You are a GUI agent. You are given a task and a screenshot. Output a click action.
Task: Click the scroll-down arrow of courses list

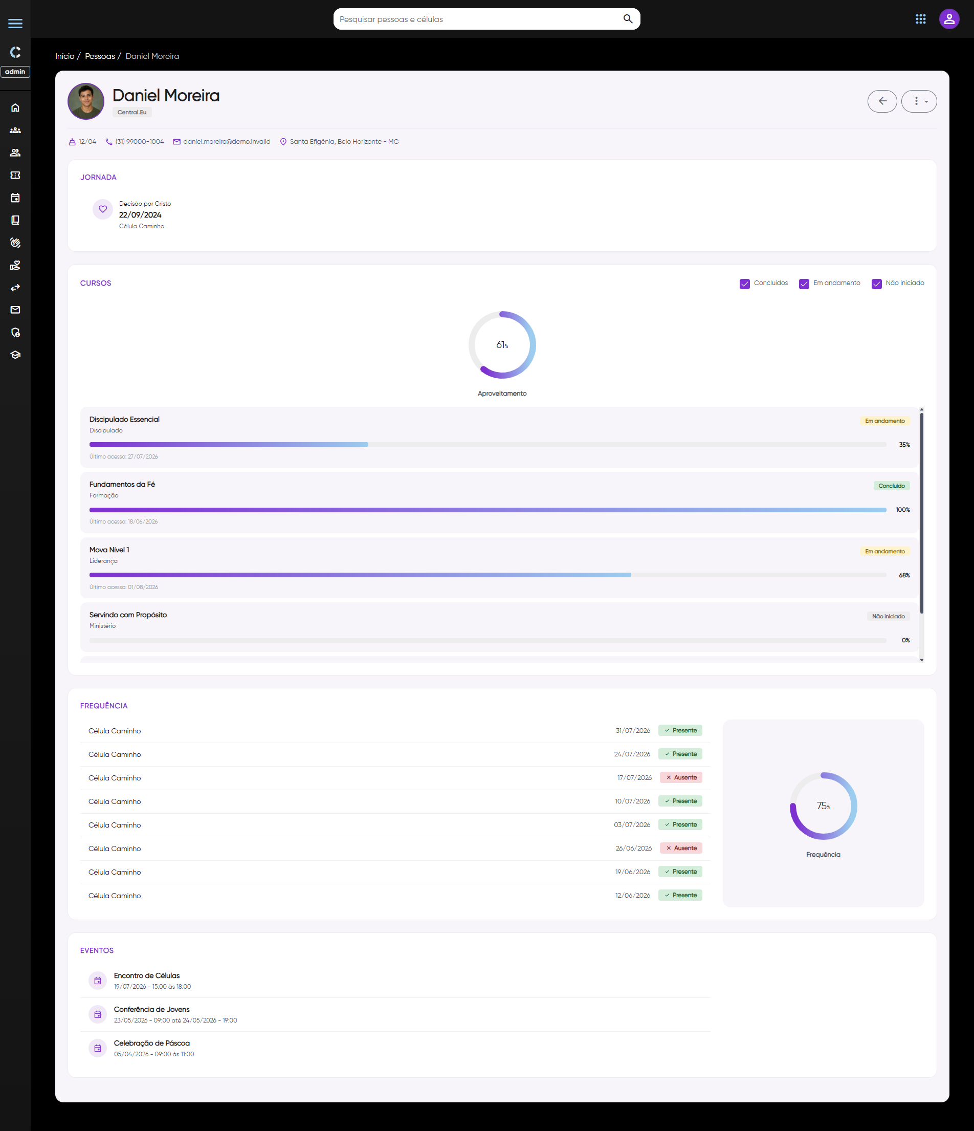[x=922, y=660]
